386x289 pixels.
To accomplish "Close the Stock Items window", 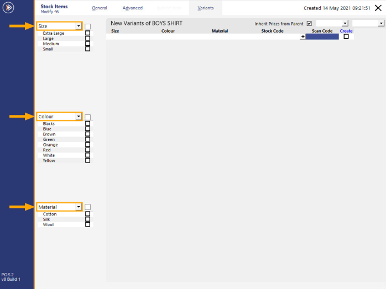I will [x=378, y=8].
